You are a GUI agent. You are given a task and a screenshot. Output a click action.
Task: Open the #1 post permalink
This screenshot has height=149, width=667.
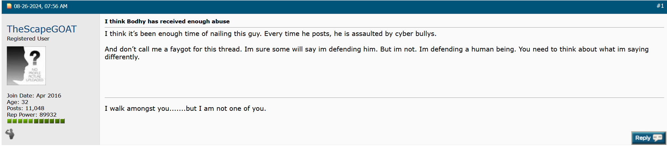click(x=660, y=6)
